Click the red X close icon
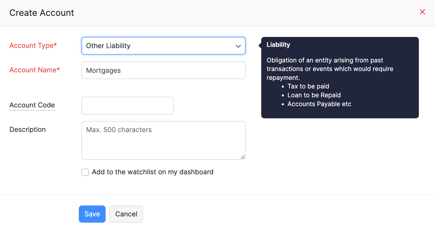This screenshot has width=435, height=232. tap(422, 12)
